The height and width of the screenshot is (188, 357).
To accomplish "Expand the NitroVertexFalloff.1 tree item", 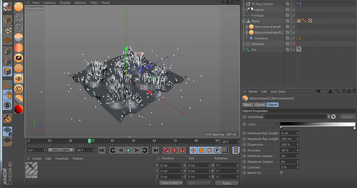I will pyautogui.click(x=246, y=33).
